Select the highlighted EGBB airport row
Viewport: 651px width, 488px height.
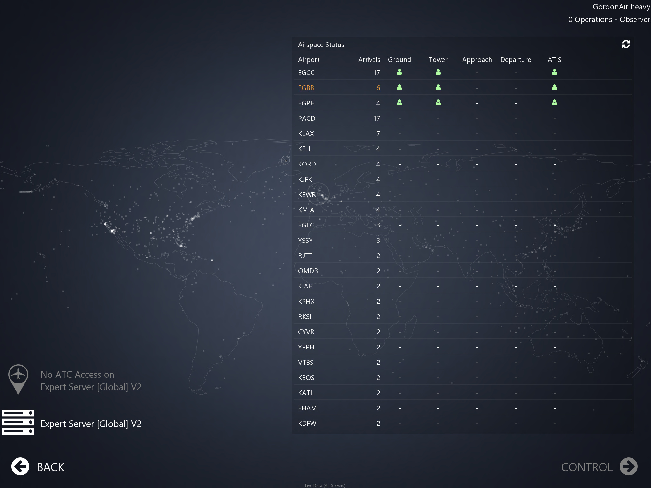click(x=306, y=88)
